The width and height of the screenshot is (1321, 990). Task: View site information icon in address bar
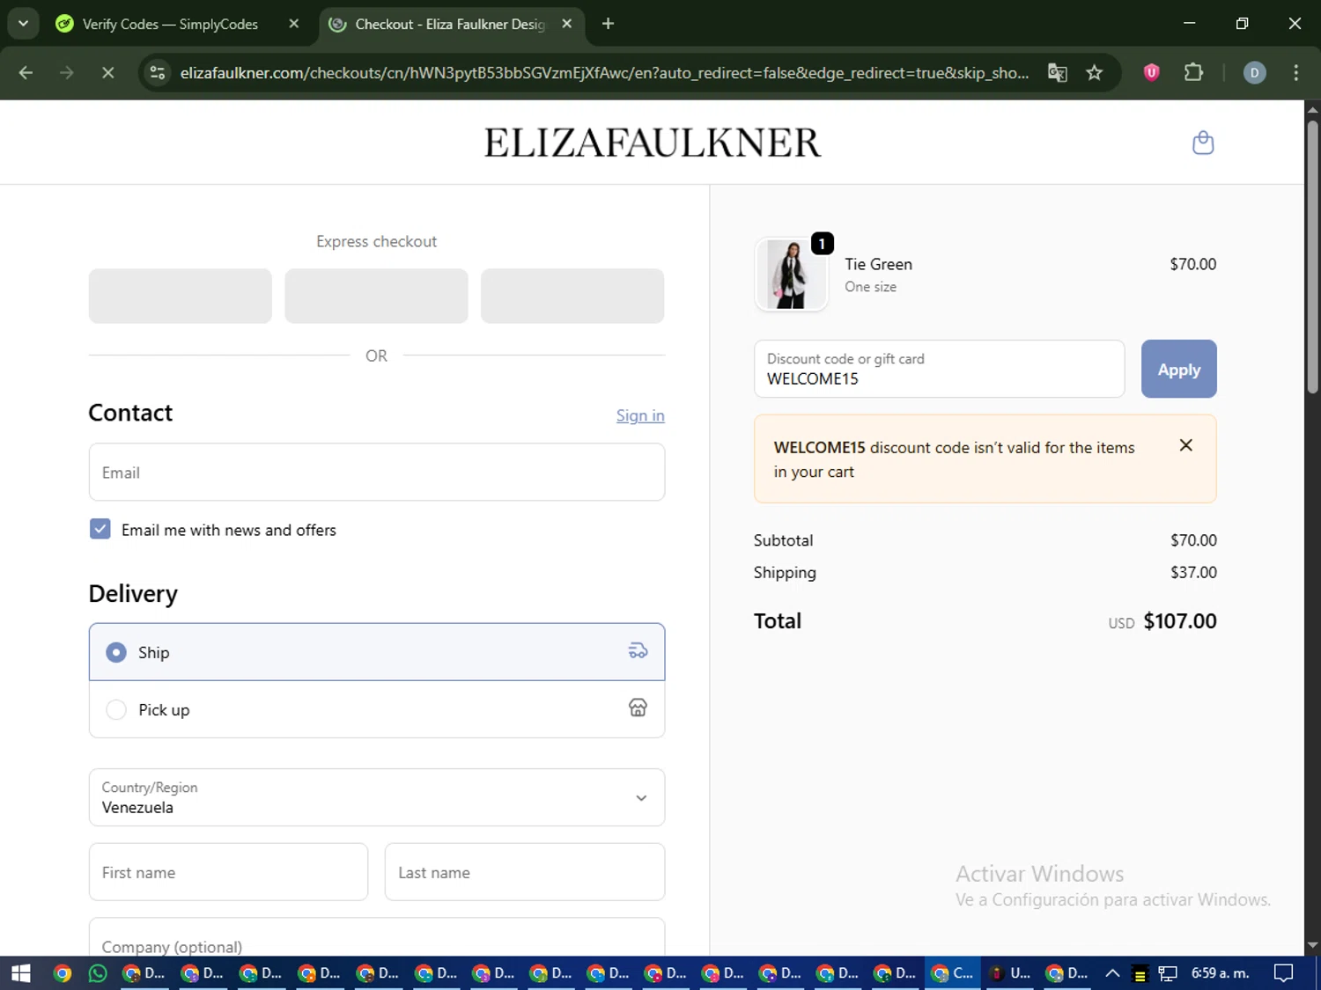pyautogui.click(x=158, y=73)
